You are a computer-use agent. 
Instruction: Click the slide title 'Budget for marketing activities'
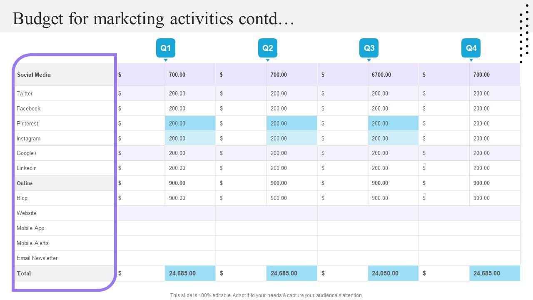coord(153,19)
